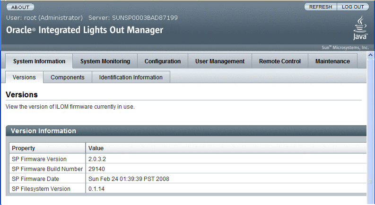Open the Configuration tab
The width and height of the screenshot is (375, 205).
pyautogui.click(x=163, y=61)
